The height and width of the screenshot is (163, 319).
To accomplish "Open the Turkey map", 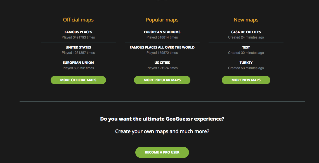I will [246, 63].
